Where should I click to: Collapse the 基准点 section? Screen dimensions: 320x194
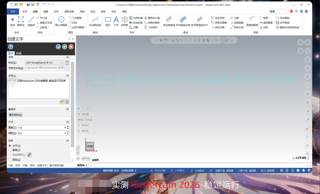click(68, 109)
